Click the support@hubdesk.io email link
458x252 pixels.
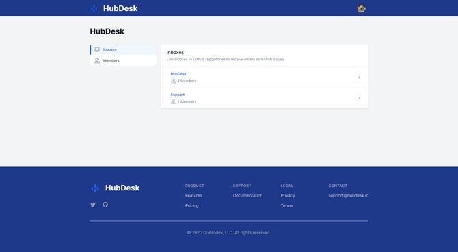click(x=349, y=196)
